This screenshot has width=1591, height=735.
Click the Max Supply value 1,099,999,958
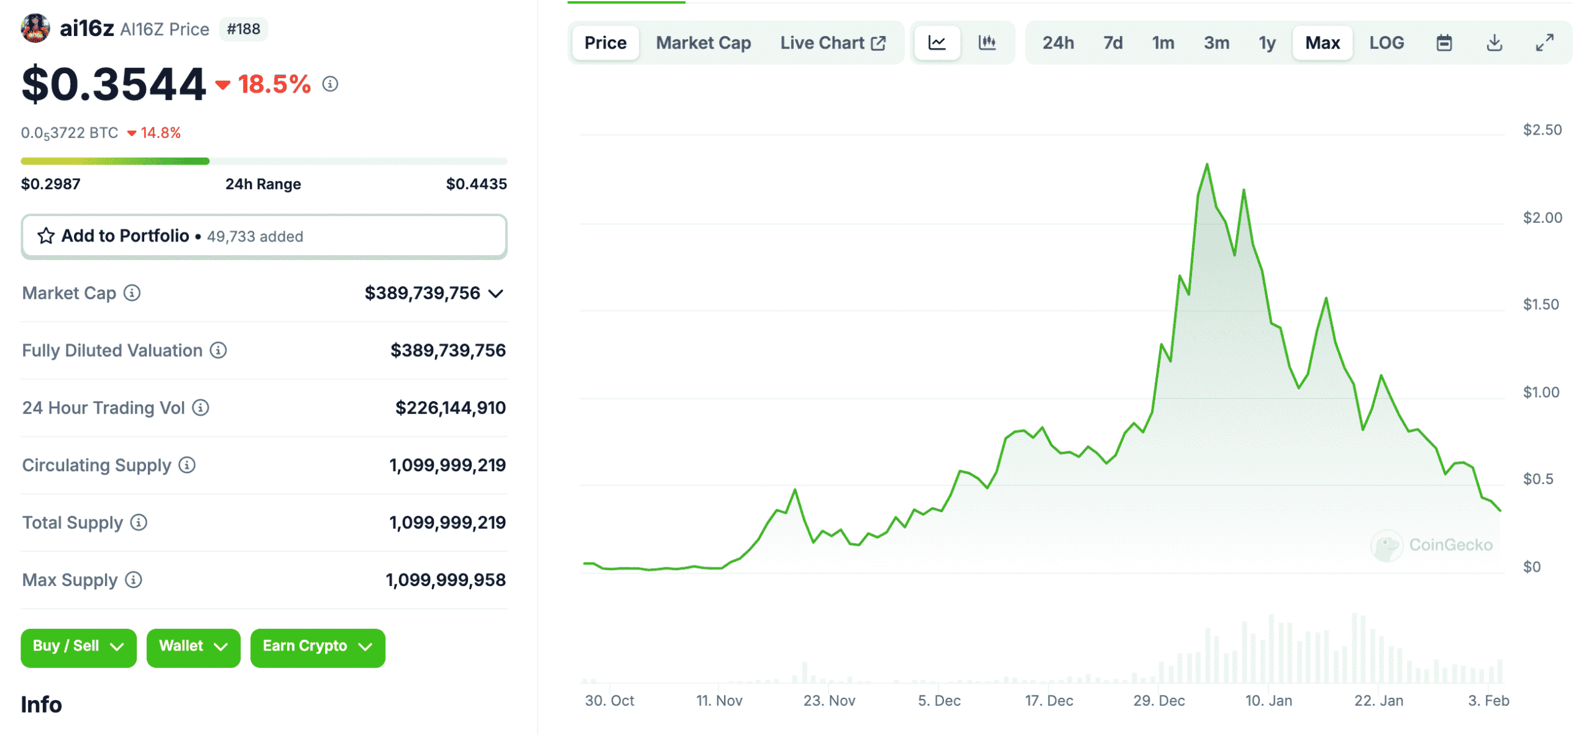(446, 579)
